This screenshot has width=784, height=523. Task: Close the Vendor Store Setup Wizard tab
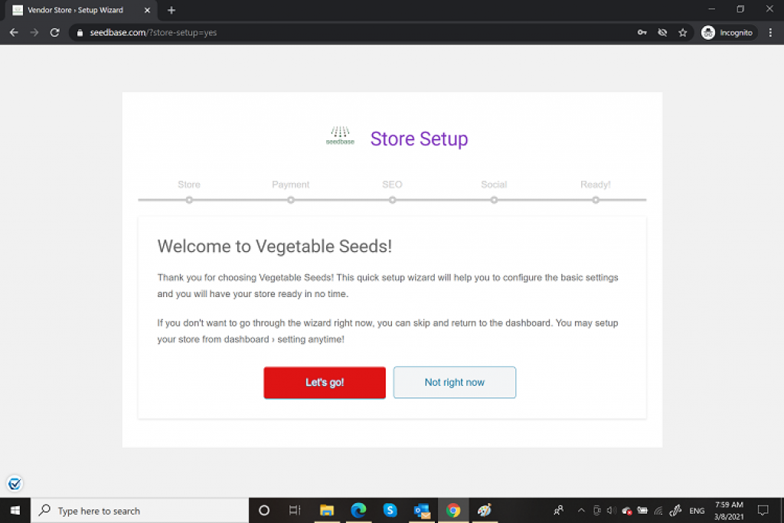point(148,10)
